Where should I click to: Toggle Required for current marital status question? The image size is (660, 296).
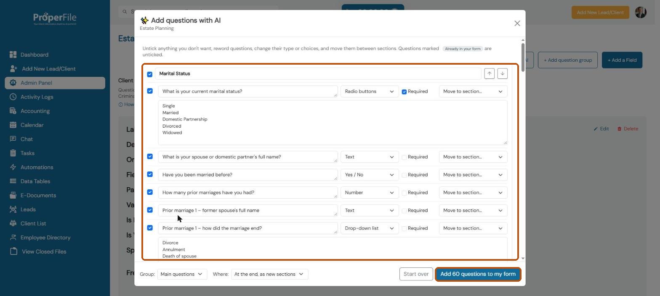pyautogui.click(x=404, y=92)
